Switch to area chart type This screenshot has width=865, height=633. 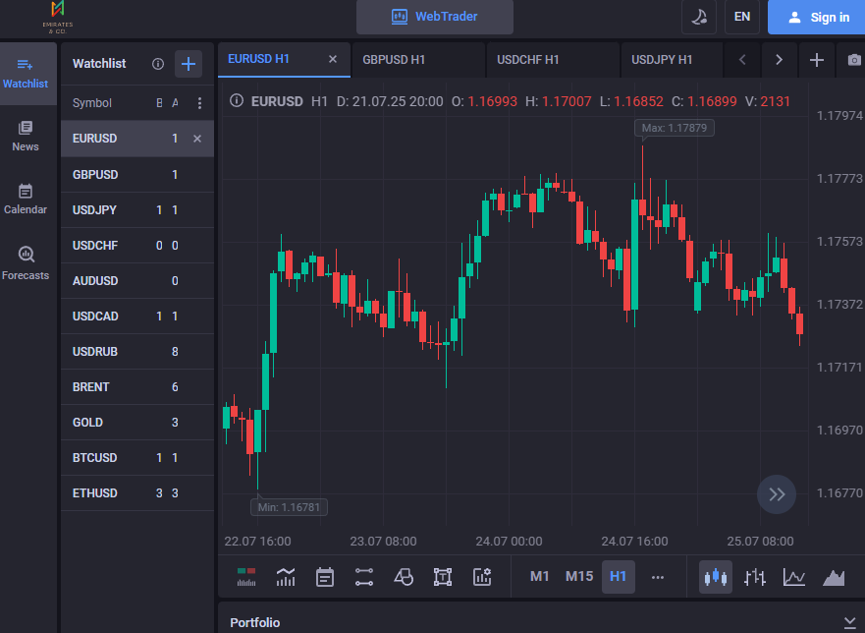click(834, 577)
